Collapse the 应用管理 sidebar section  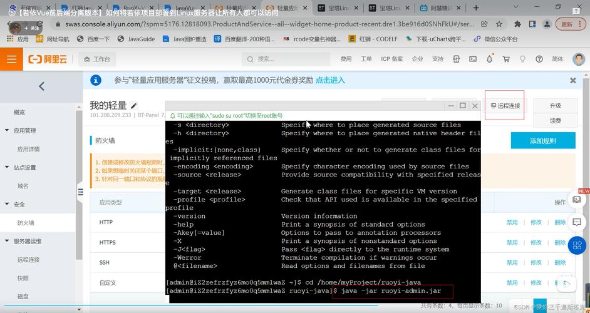click(x=6, y=131)
